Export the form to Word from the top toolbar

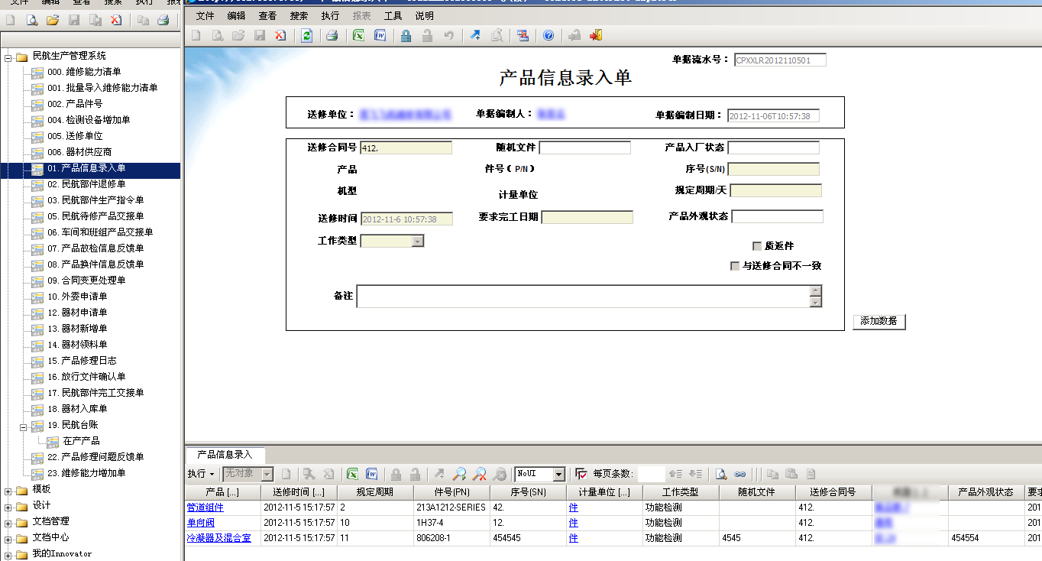[380, 35]
